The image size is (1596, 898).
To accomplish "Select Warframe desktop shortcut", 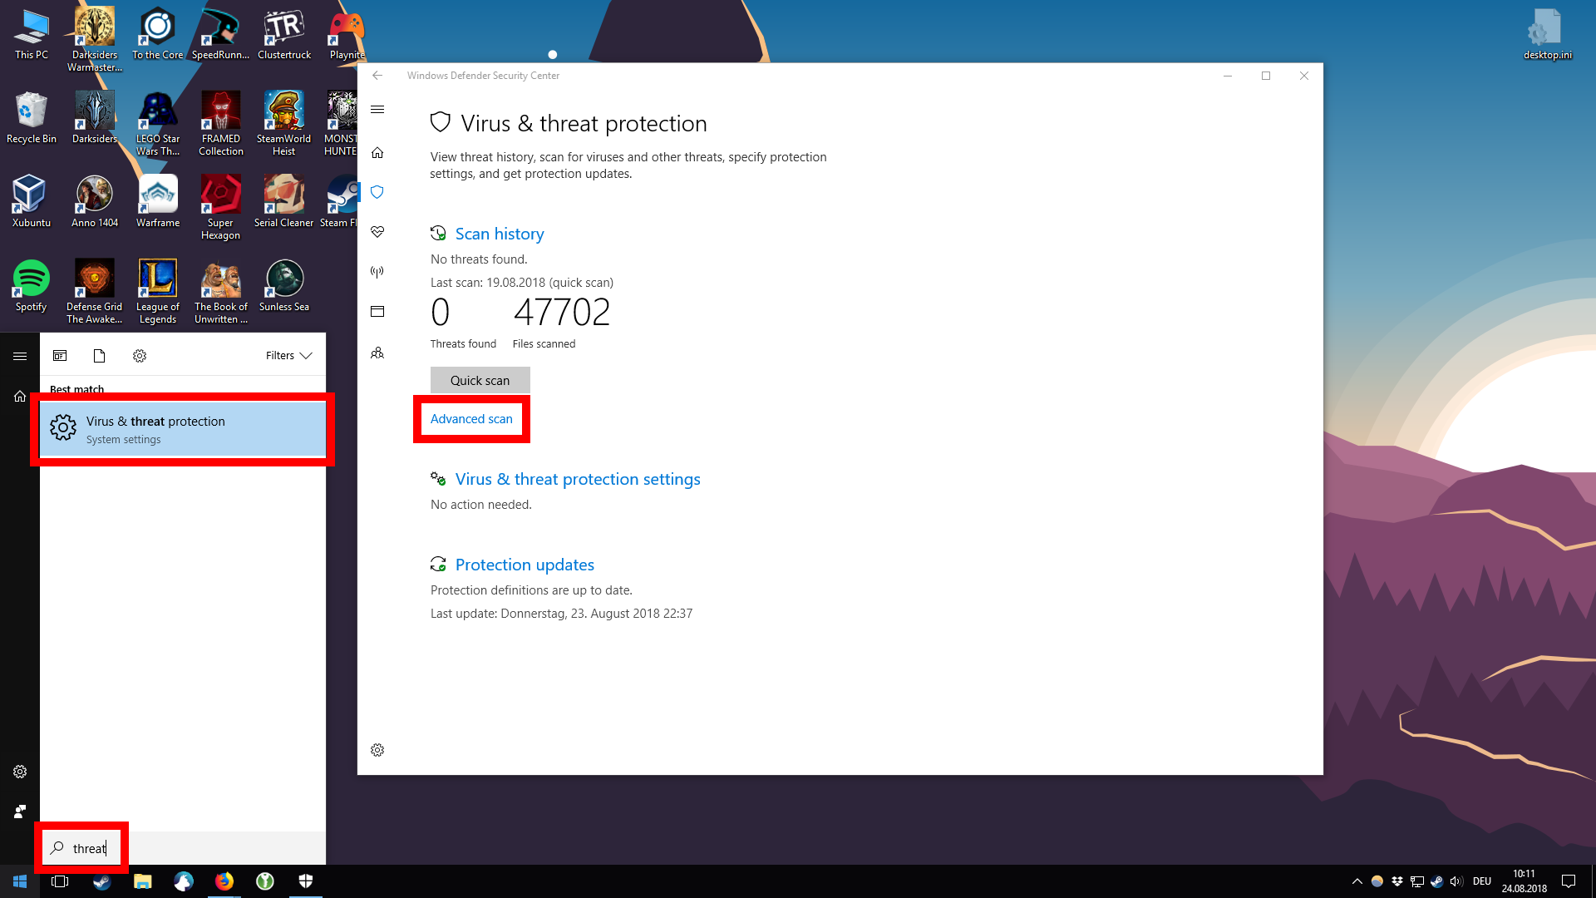I will [158, 202].
